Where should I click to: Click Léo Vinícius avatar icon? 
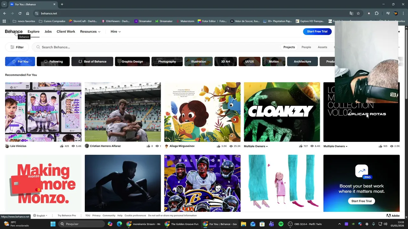pyautogui.click(x=7, y=146)
